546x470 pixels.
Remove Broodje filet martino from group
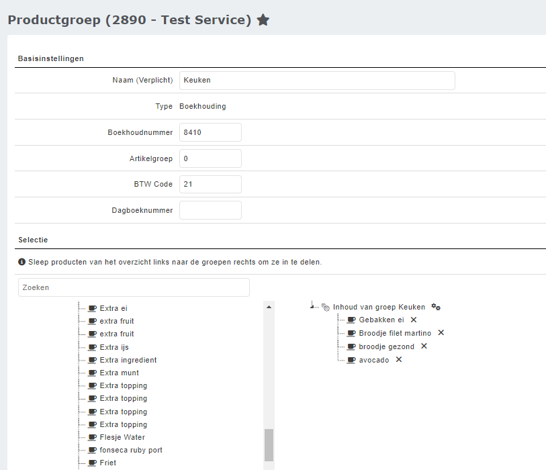(x=441, y=332)
